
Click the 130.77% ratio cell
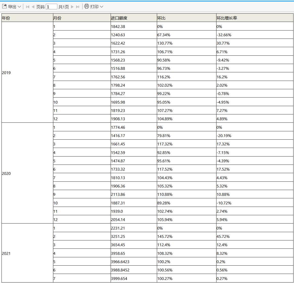click(x=187, y=43)
